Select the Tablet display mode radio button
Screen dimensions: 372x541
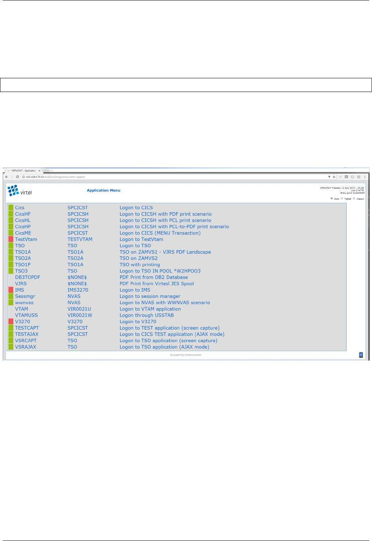[x=342, y=198]
